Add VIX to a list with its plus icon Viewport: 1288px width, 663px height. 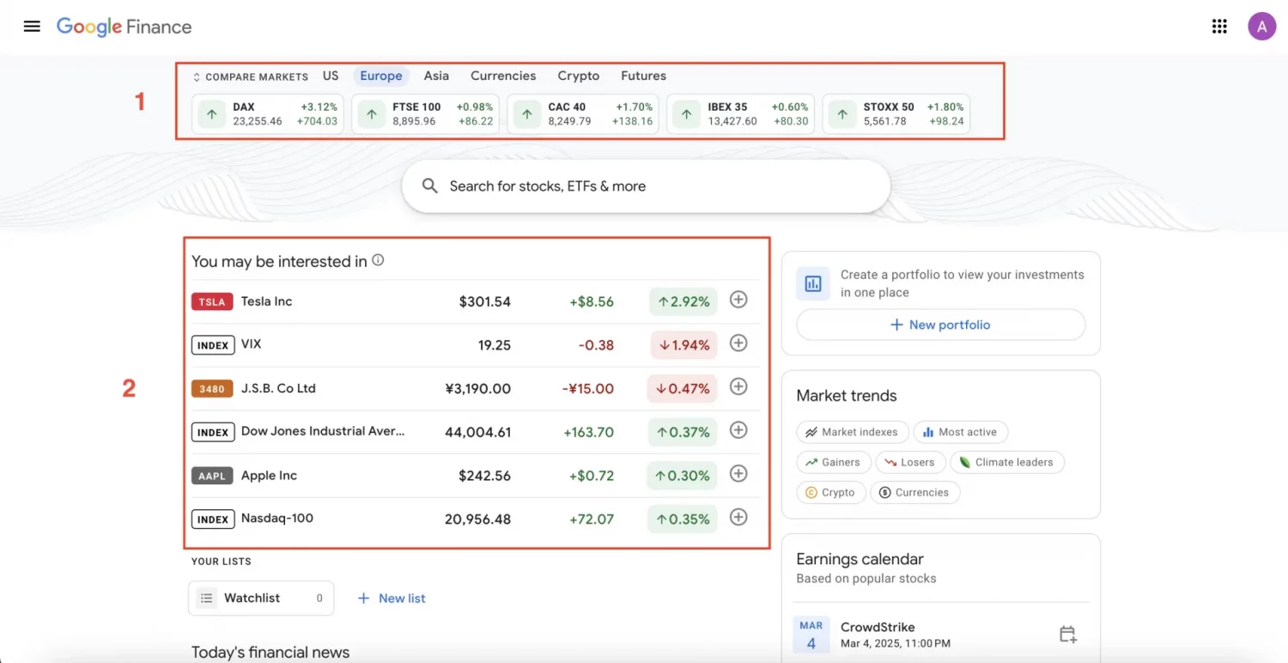click(738, 343)
